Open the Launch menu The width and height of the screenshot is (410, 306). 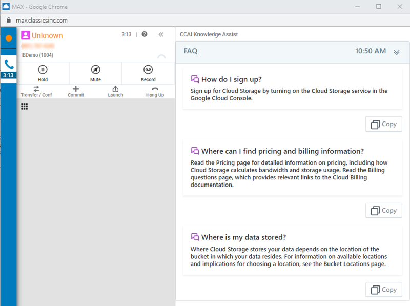[x=115, y=92]
